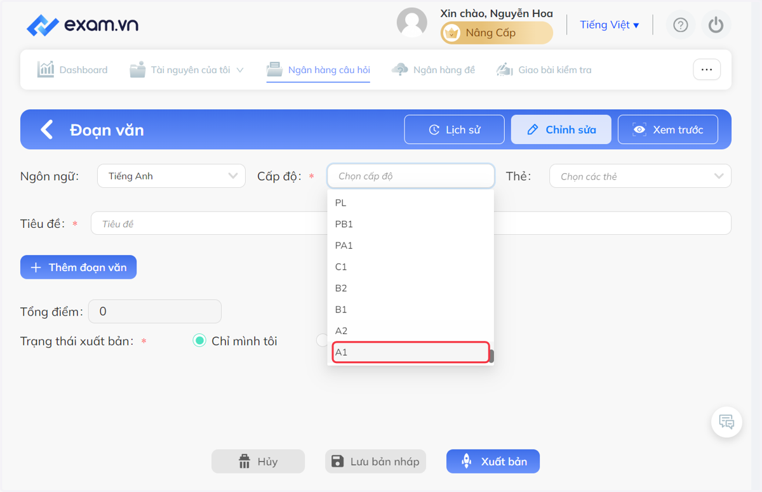Click the Chọn cấp độ combo box
Viewport: 762px width, 492px height.
[x=411, y=176]
